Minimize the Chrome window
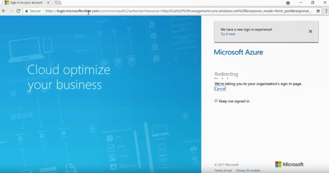 (x=301, y=3)
